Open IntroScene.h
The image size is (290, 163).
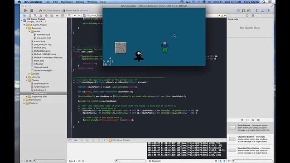point(40,90)
